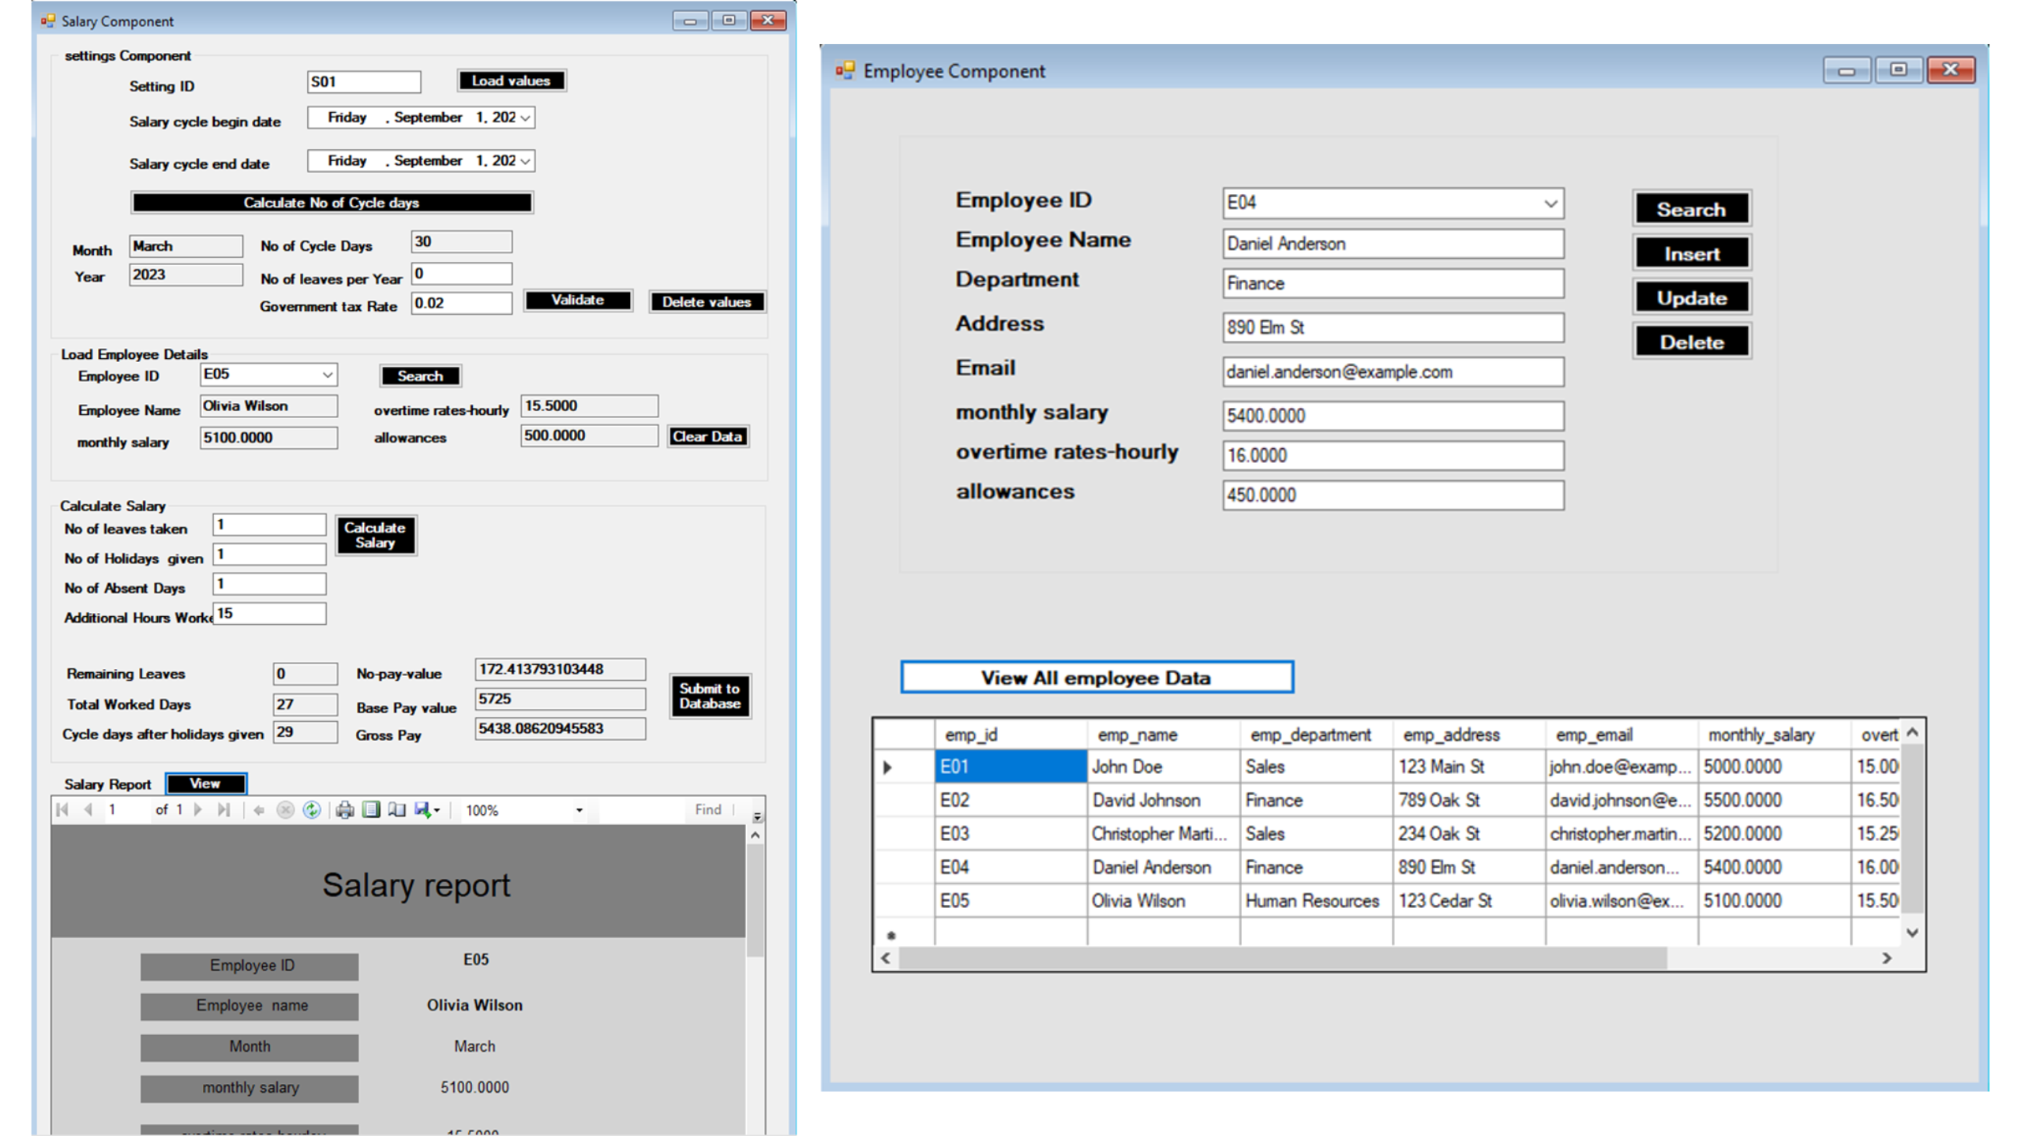Screen dimensions: 2021x1136
Task: Expand the Employee ID E05 combo box
Action: tap(327, 375)
